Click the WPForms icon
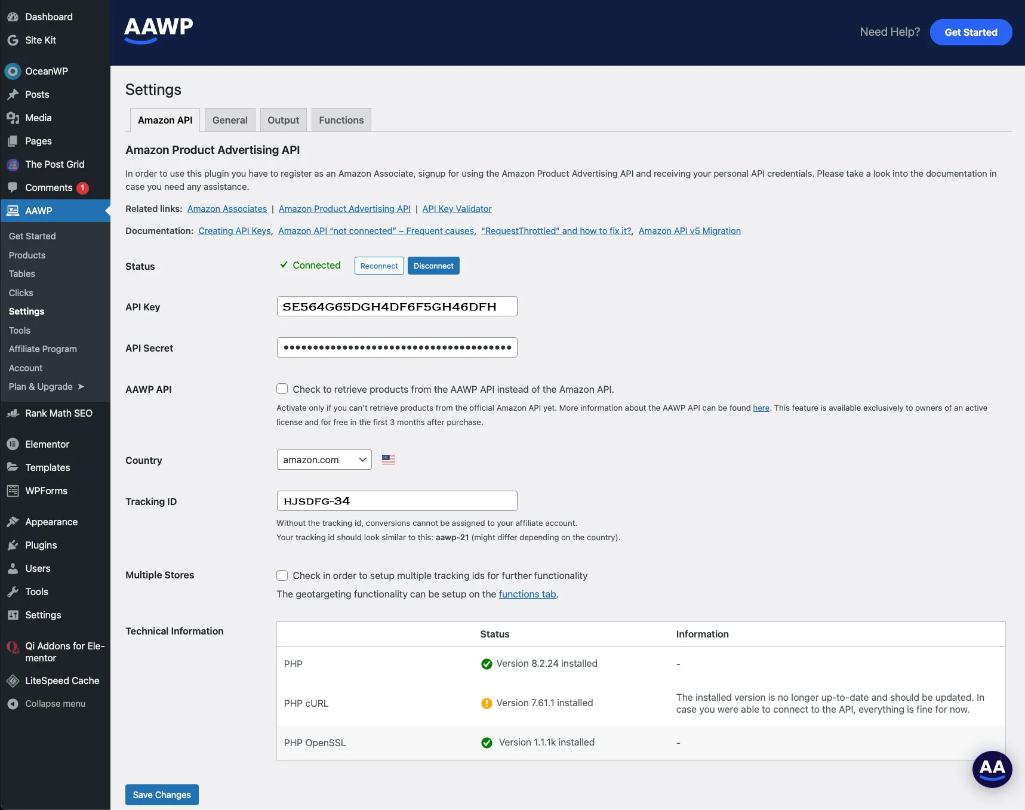 pyautogui.click(x=13, y=491)
